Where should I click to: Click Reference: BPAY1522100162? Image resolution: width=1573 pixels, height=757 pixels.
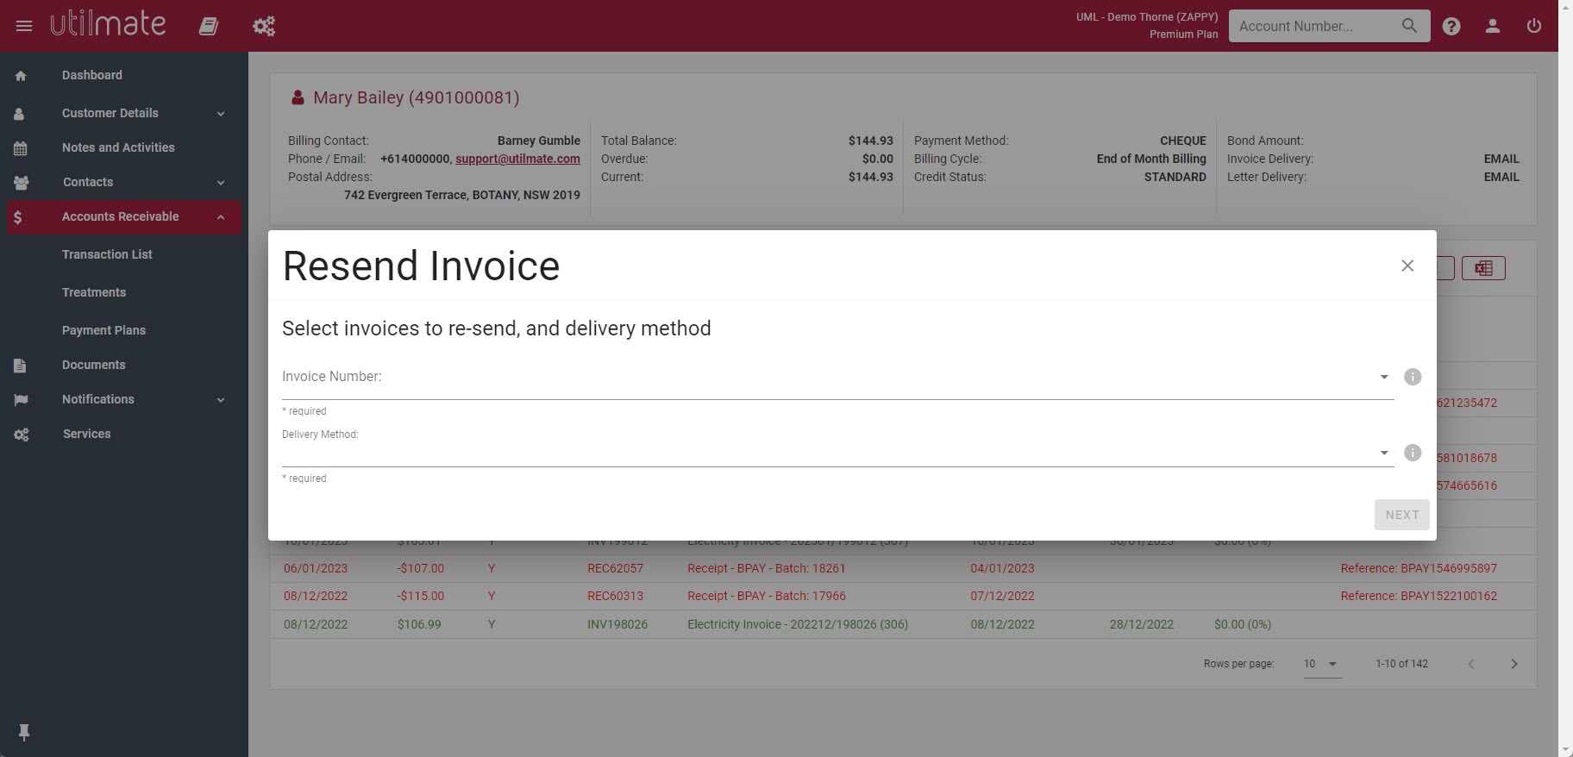(x=1419, y=596)
